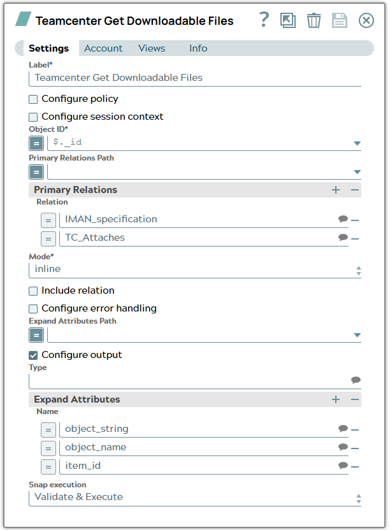Enable Configure error handling checkbox
The image size is (390, 530).
point(33,309)
